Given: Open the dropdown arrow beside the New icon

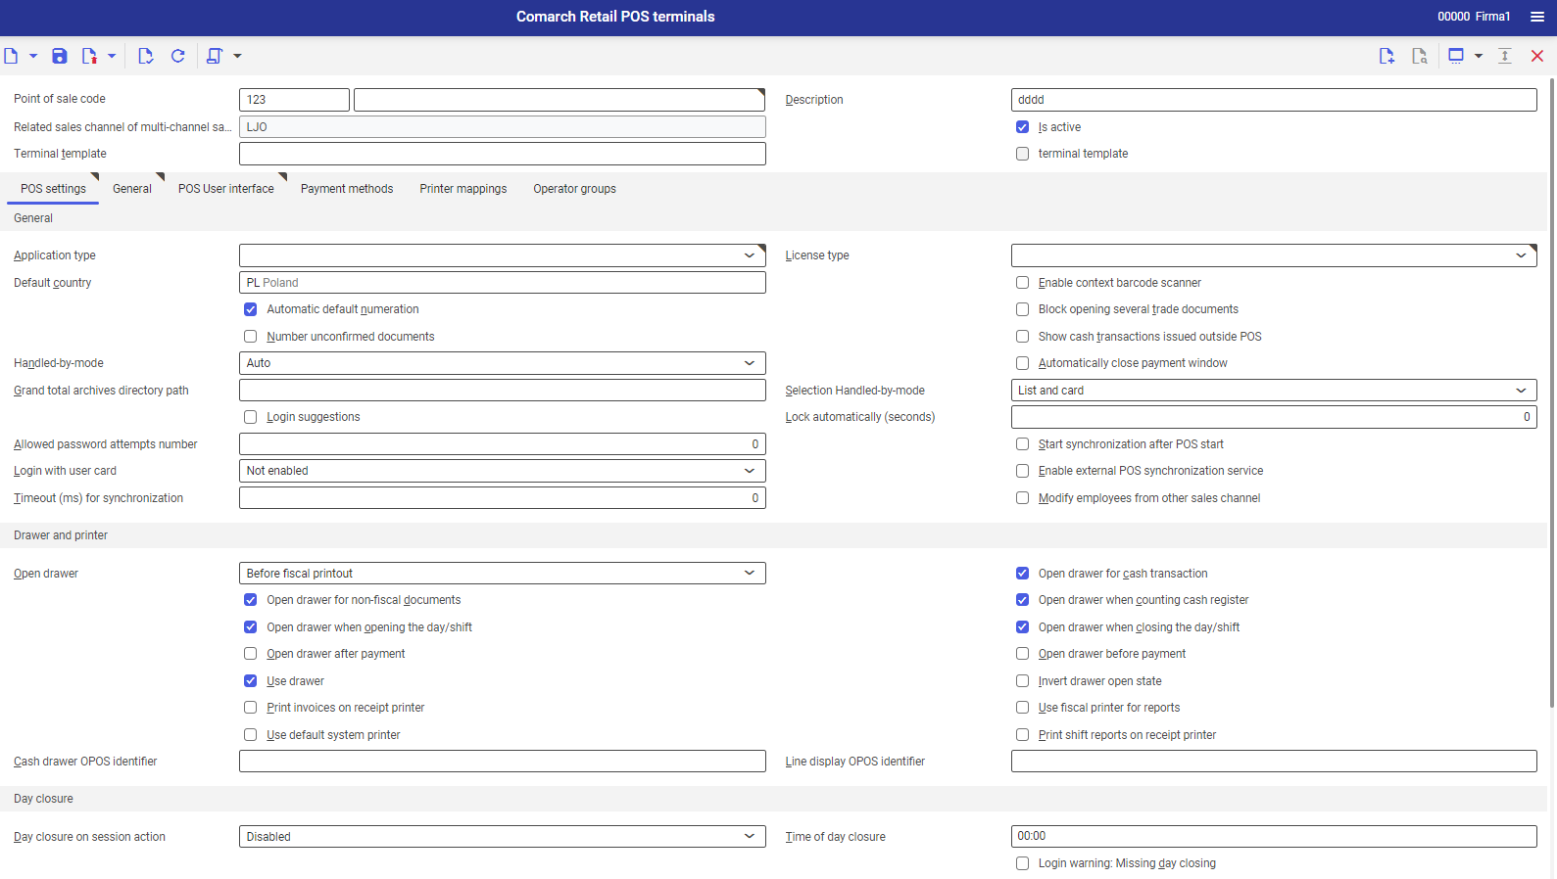Looking at the screenshot, I should (33, 56).
